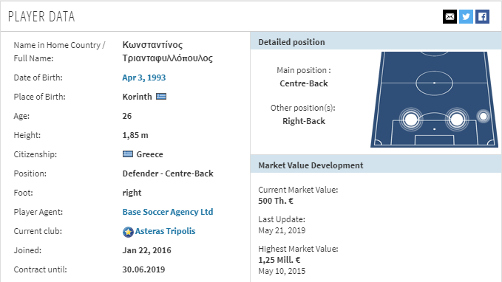Screen dimensions: 502x282
Task: Click the Main position label
Action: [x=304, y=70]
